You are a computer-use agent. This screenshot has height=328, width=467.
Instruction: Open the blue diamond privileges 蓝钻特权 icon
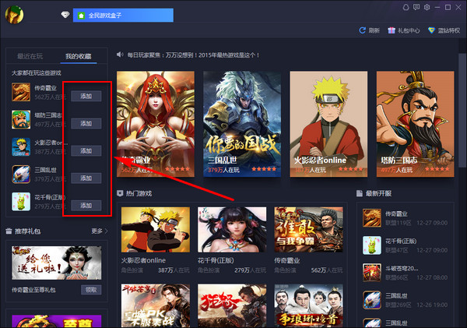[431, 30]
